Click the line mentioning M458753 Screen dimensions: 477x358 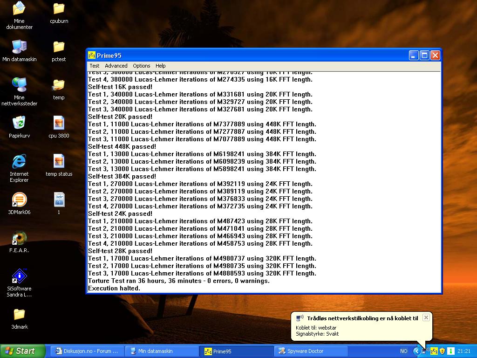pyautogui.click(x=200, y=243)
